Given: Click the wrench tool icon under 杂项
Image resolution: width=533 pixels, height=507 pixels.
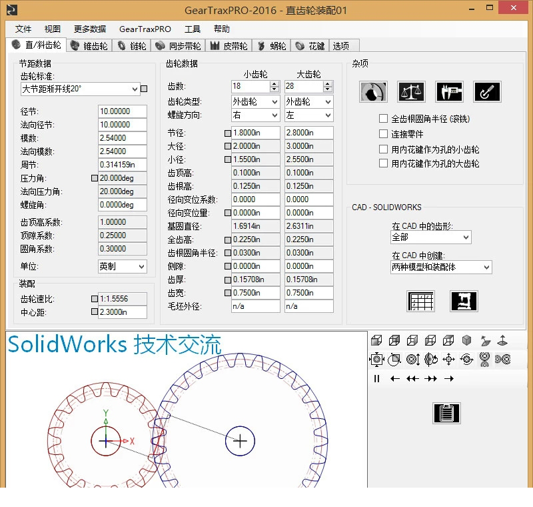Looking at the screenshot, I should click(x=487, y=92).
